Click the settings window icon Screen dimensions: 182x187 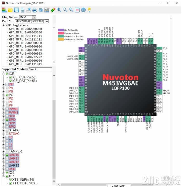click(x=47, y=10)
